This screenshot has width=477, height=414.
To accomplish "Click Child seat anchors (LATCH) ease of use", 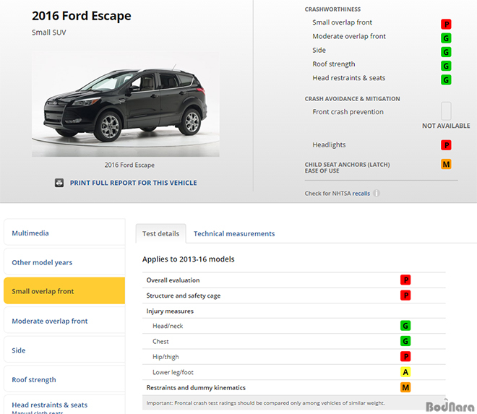I will pos(347,168).
